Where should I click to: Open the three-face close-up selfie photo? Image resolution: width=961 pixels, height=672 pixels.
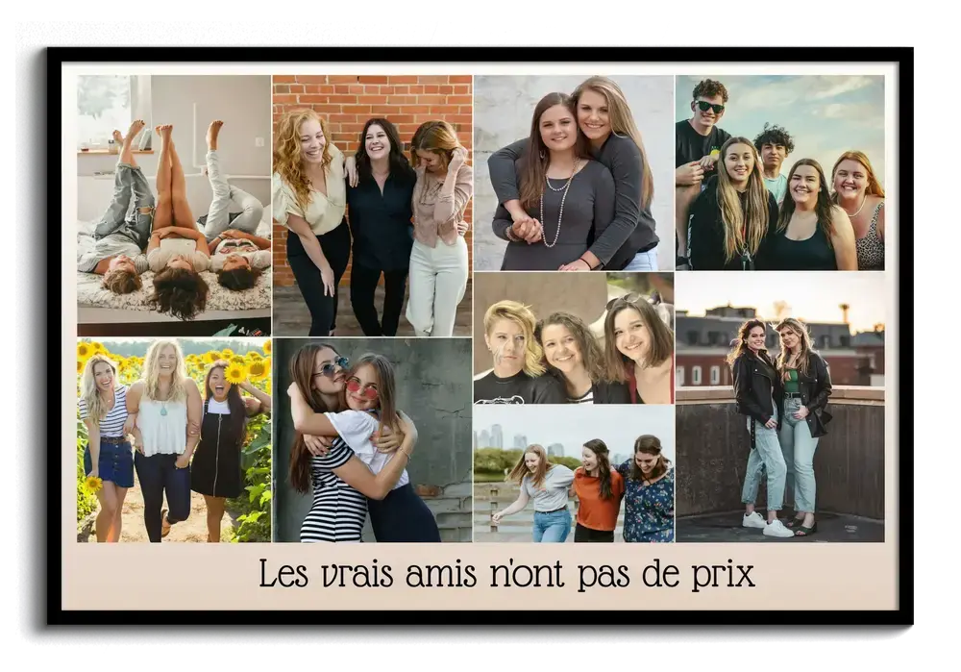pos(574,337)
